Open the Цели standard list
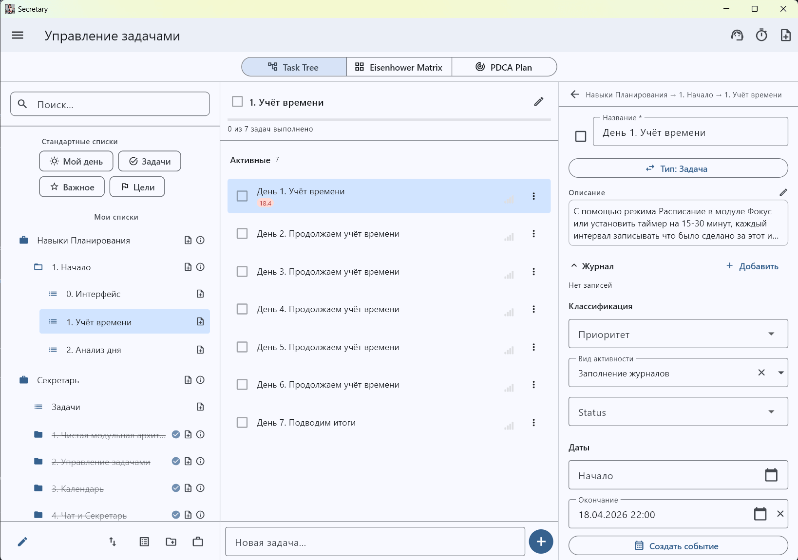 point(137,187)
